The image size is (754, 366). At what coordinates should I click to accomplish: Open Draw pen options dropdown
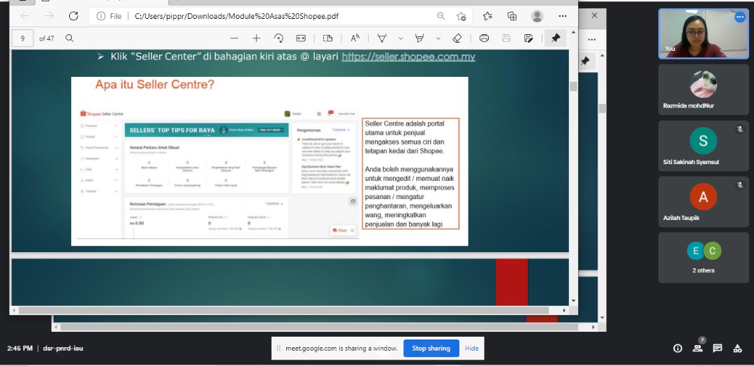click(401, 38)
